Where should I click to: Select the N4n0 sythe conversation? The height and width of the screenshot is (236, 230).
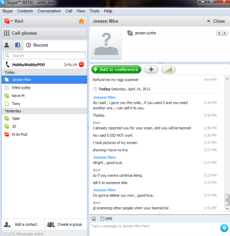[x=44, y=88]
